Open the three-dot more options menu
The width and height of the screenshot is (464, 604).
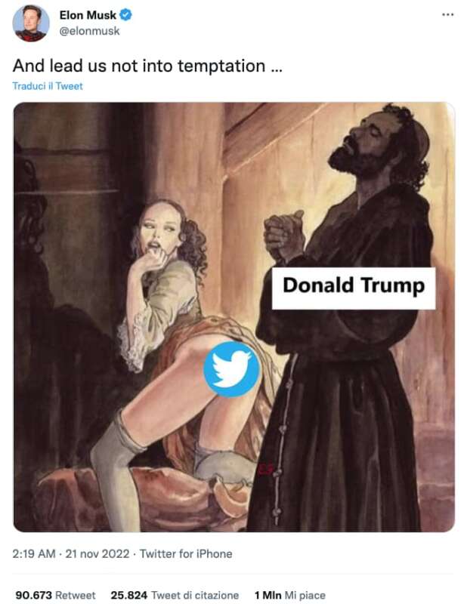click(x=447, y=15)
